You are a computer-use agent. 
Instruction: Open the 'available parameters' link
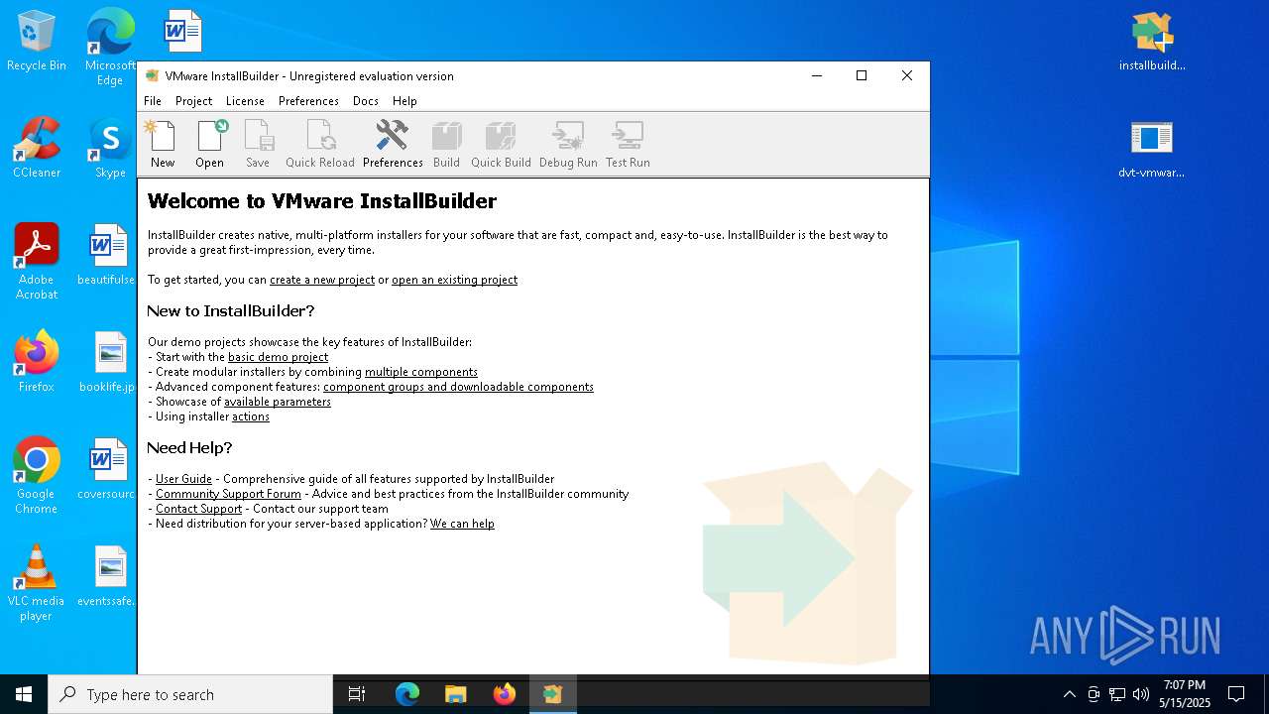278,402
